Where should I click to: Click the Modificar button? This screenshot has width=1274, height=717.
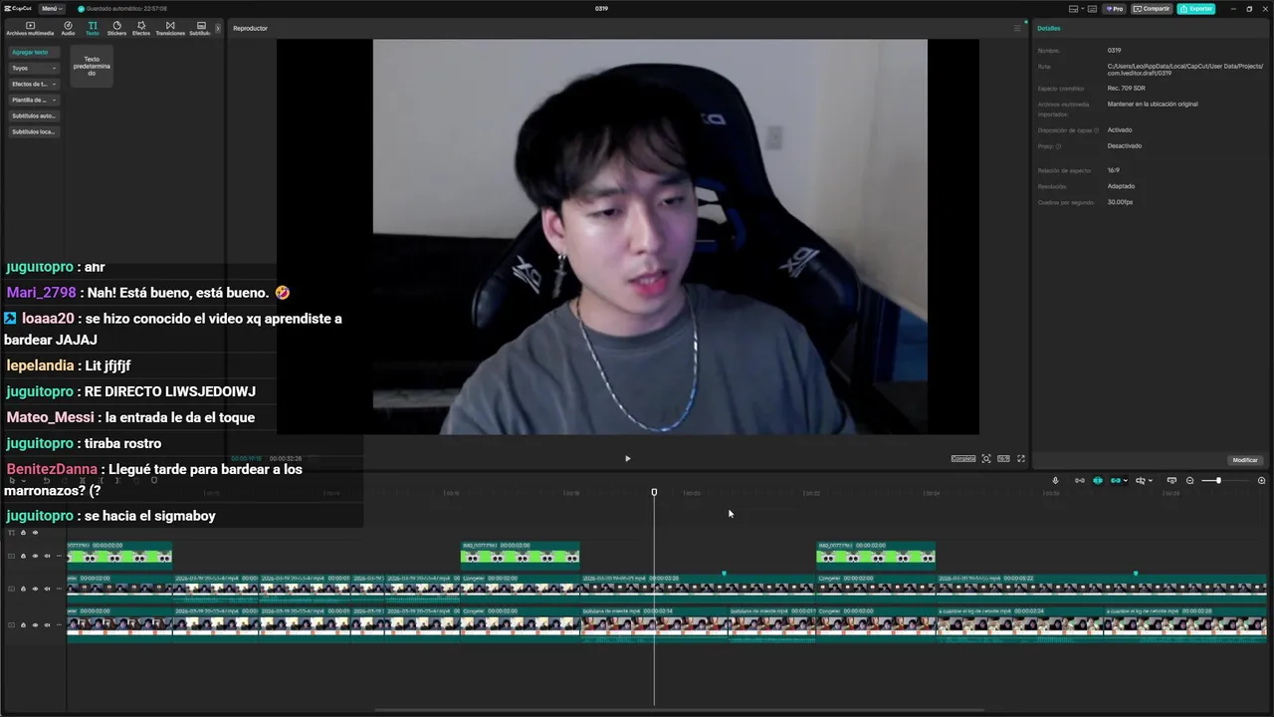(x=1245, y=460)
